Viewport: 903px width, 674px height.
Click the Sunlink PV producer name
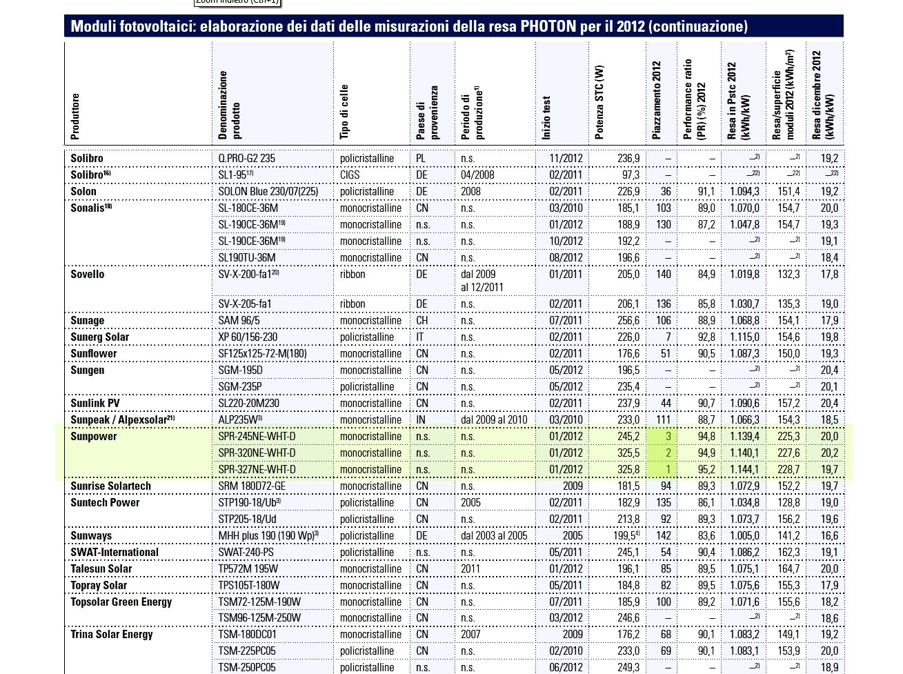[x=95, y=404]
